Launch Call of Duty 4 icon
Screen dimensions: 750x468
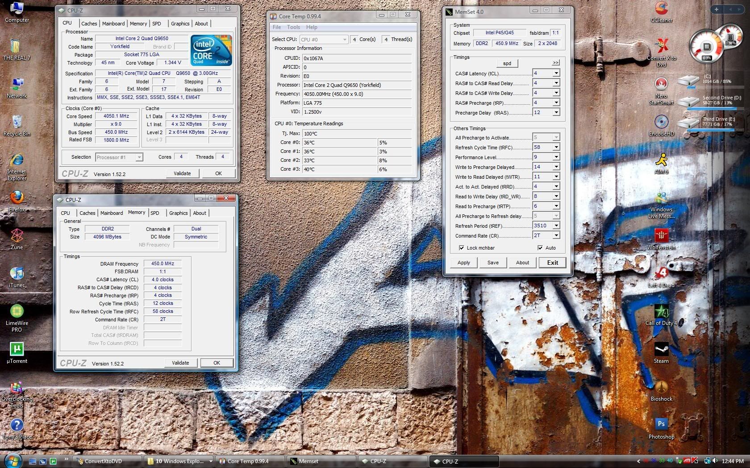tap(661, 315)
